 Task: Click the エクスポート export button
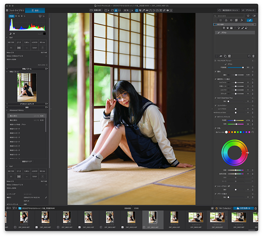point(244,208)
